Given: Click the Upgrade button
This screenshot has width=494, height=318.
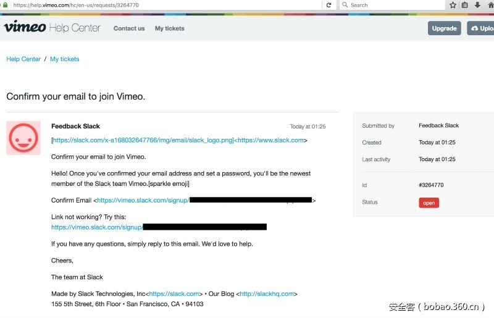Looking at the screenshot, I should [x=444, y=28].
